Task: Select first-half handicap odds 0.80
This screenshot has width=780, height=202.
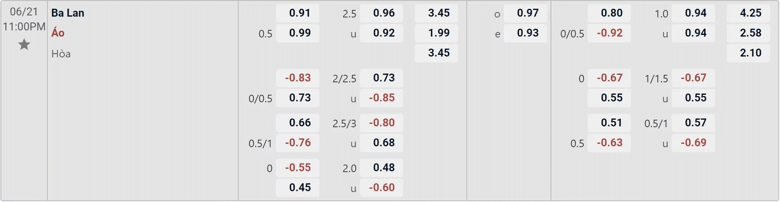Action: pyautogui.click(x=609, y=13)
